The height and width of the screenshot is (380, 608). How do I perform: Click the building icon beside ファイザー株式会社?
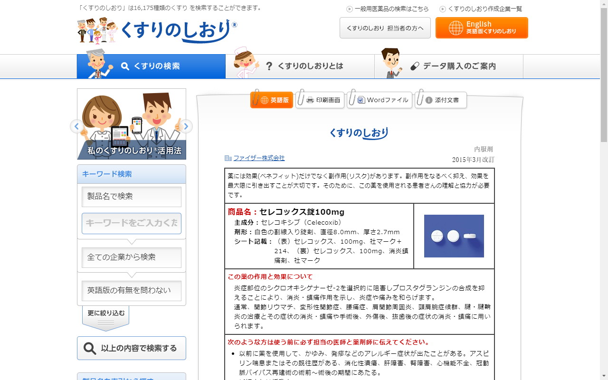[228, 158]
